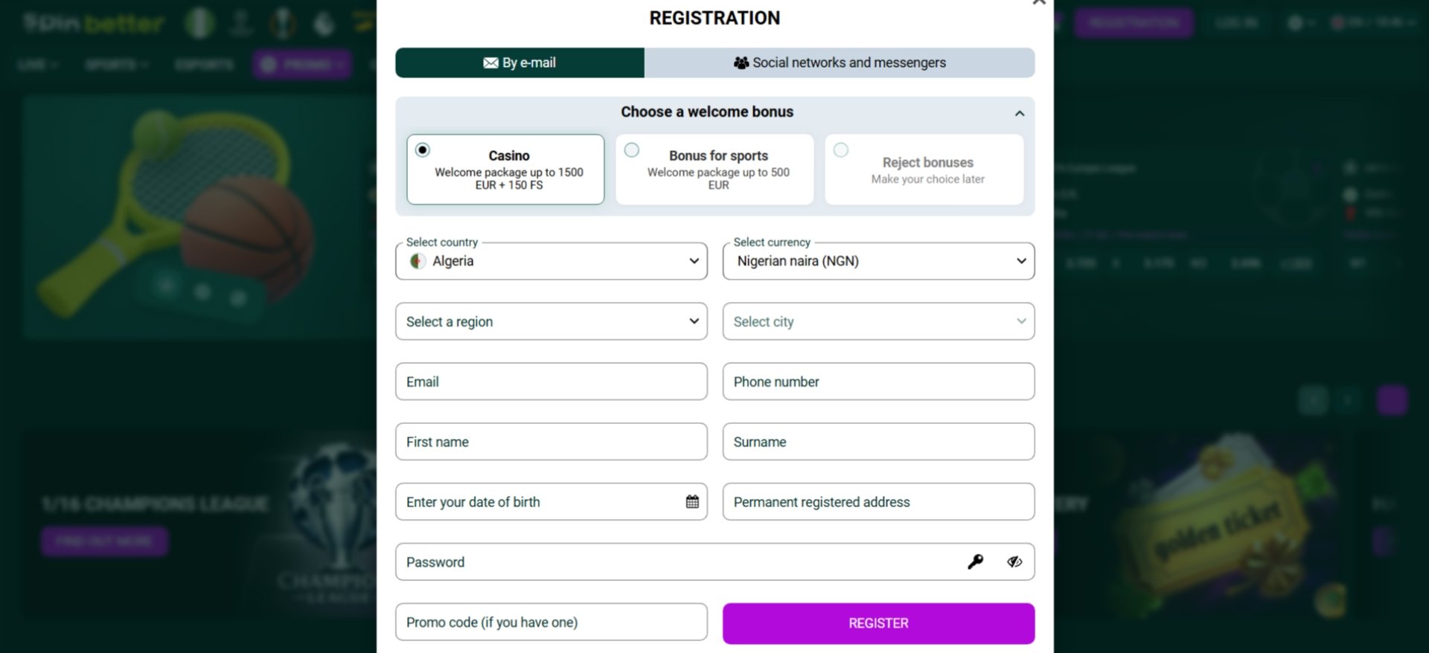
Task: Open the calendar icon for date of birth
Action: point(692,501)
